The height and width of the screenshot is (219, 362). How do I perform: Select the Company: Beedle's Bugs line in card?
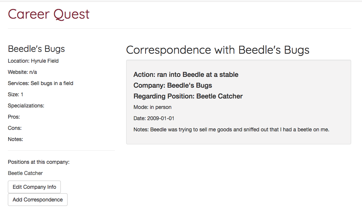coord(173,85)
